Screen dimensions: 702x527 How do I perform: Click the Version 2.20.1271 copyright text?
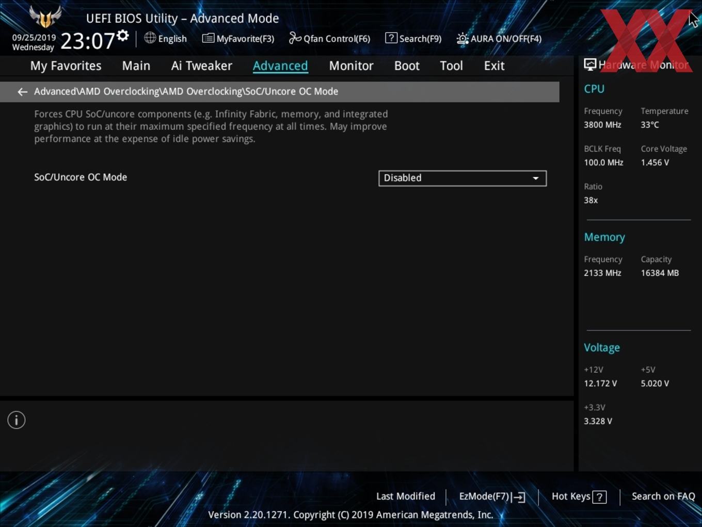(350, 515)
